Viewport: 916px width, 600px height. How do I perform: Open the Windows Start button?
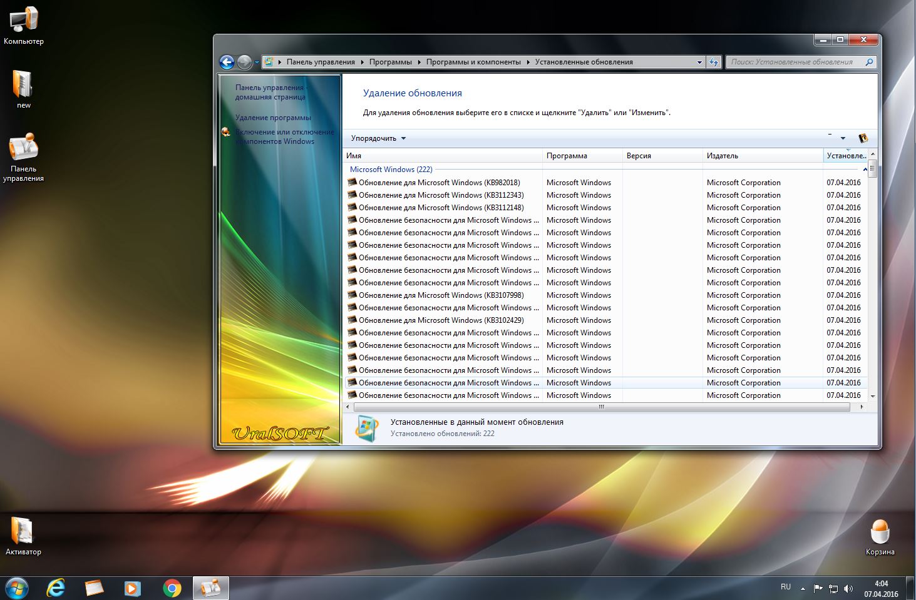[16, 588]
